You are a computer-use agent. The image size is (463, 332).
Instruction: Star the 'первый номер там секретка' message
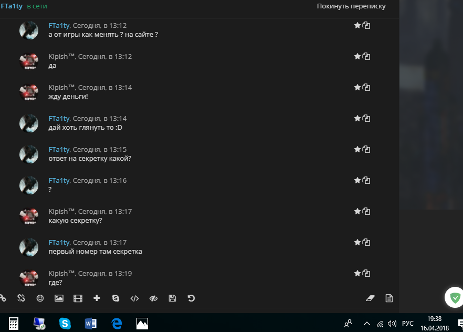[357, 243]
